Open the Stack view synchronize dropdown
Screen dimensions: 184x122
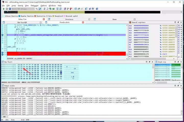(x=182, y=80)
